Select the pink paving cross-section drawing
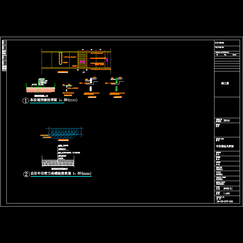The width and height of the screenshot is (243, 243). click(40, 89)
